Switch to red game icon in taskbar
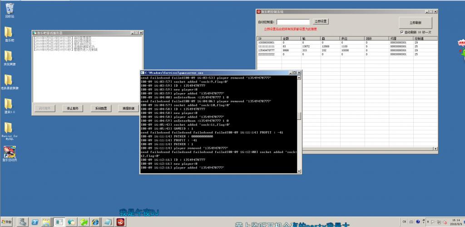This screenshot has height=227, width=465. point(120,222)
